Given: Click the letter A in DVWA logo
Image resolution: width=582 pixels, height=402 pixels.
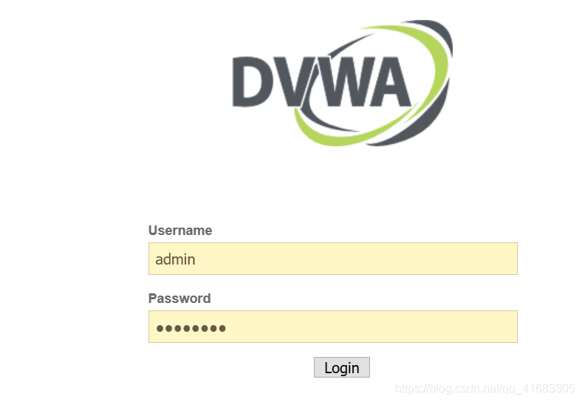Looking at the screenshot, I should [x=387, y=82].
